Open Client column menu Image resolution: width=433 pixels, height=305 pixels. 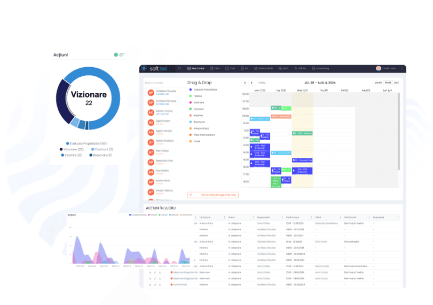340,218
